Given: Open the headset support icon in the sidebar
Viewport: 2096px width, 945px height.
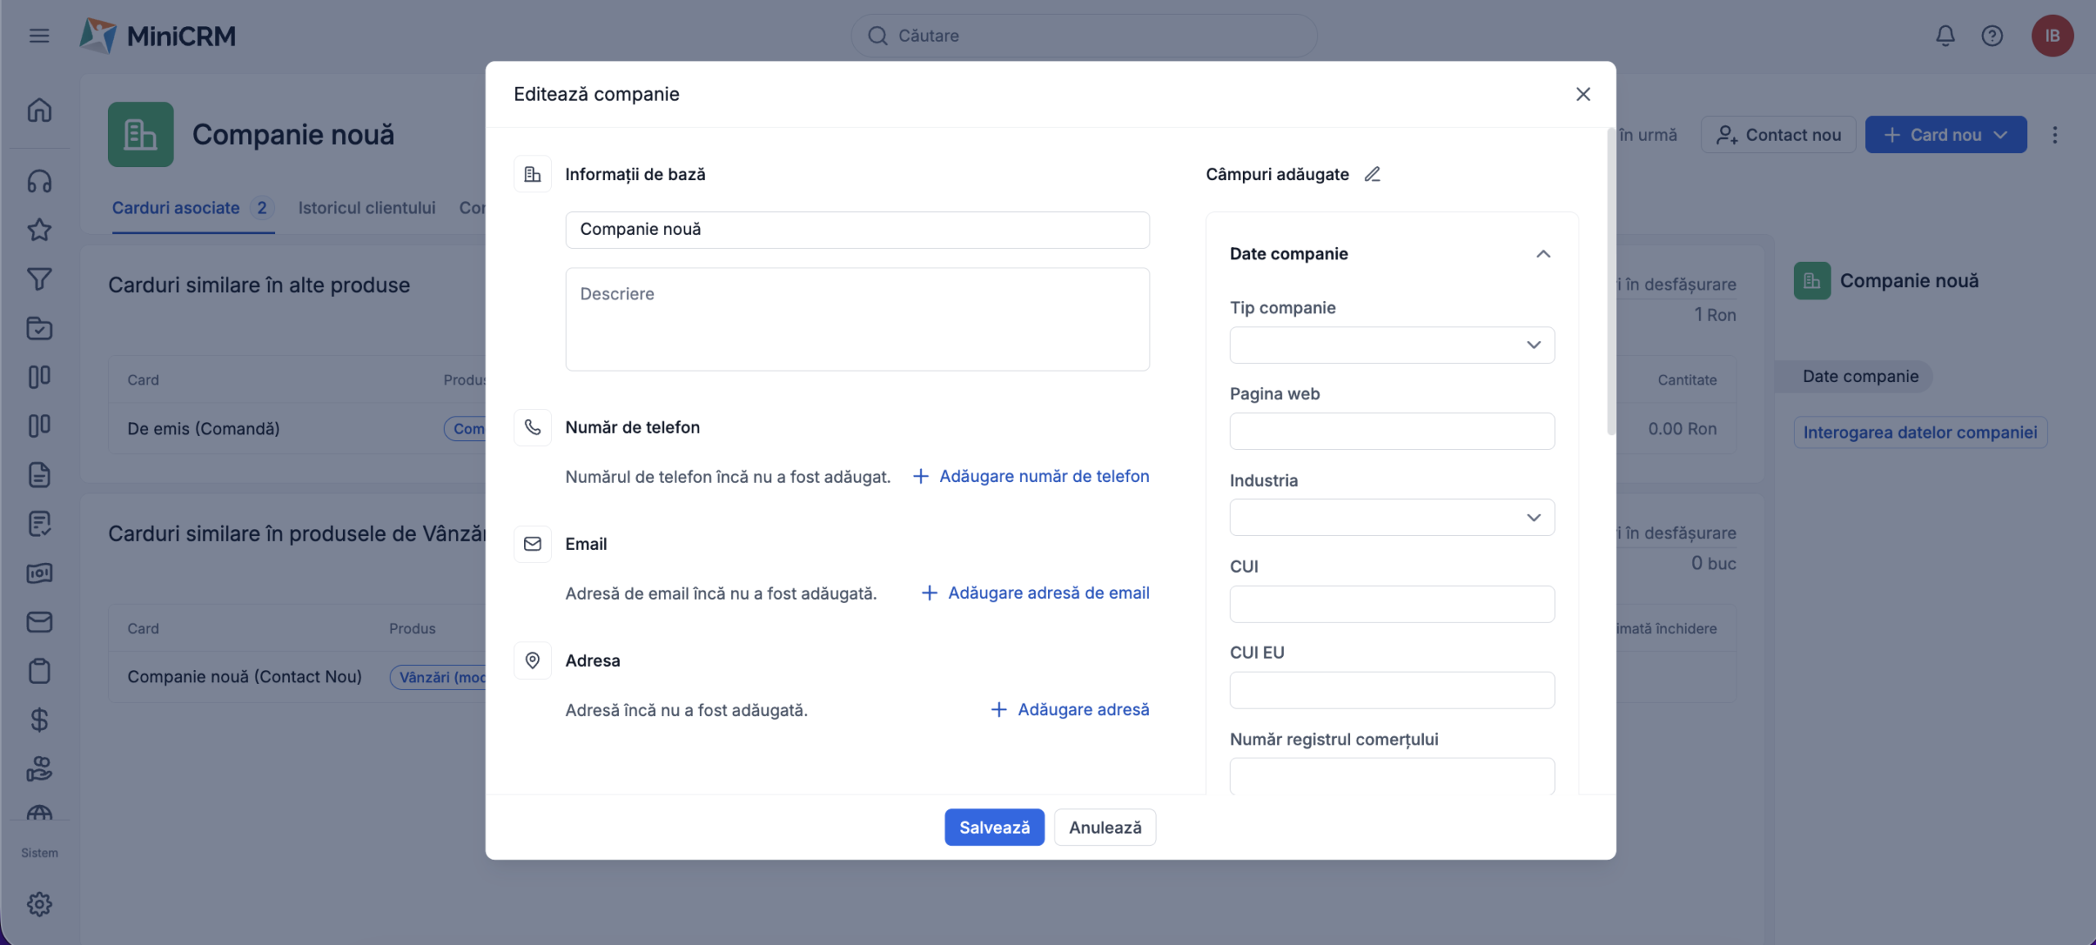Looking at the screenshot, I should (38, 181).
